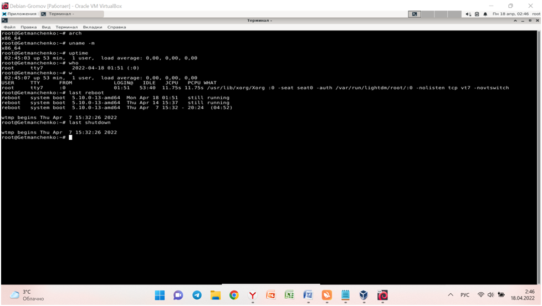This screenshot has height=306, width=542.
Task: Click the Thu Apr 14 15:37 reboot row
Action: pos(115,103)
